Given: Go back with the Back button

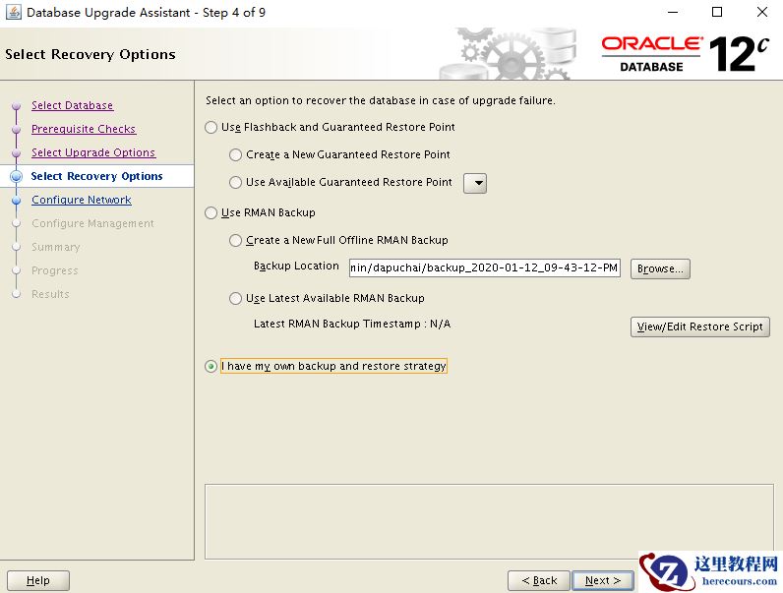Looking at the screenshot, I should 539,580.
